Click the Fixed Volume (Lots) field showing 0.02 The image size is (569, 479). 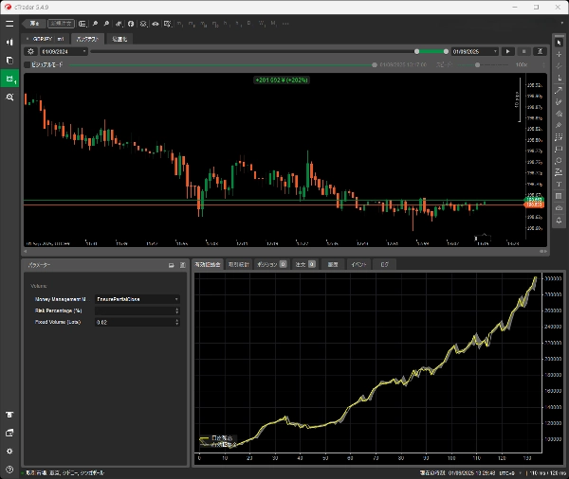click(x=138, y=322)
